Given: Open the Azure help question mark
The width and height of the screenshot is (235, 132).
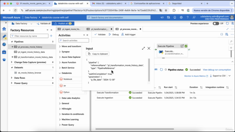Looking at the screenshot, I should 188,17.
